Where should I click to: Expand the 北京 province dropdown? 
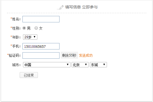(80, 65)
